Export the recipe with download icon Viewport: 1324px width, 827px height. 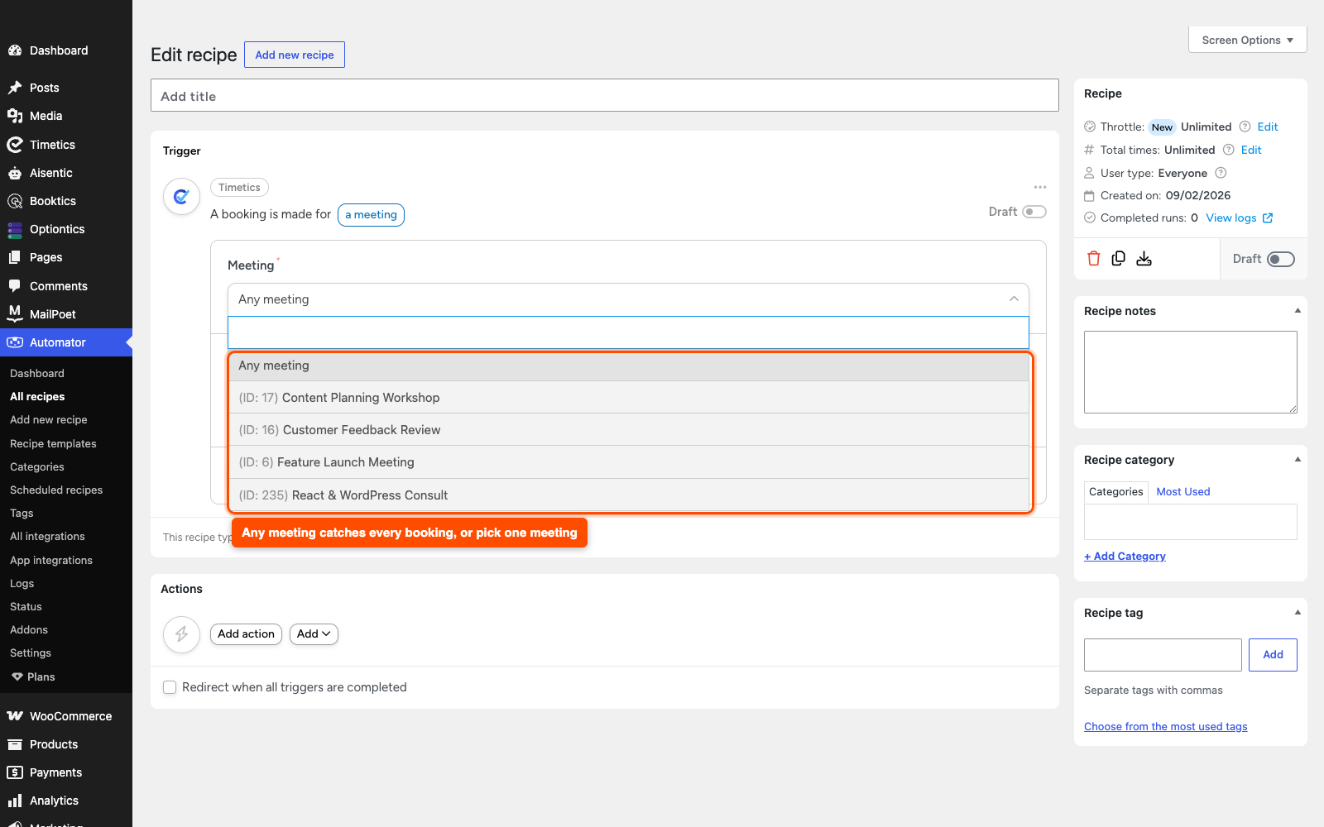coord(1144,258)
